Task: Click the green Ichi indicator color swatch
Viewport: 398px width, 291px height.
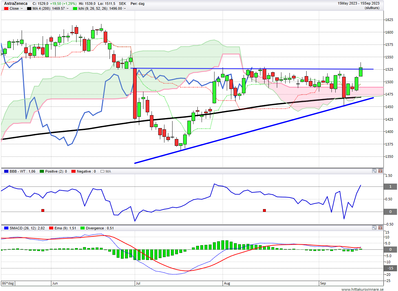Action: 75,9
